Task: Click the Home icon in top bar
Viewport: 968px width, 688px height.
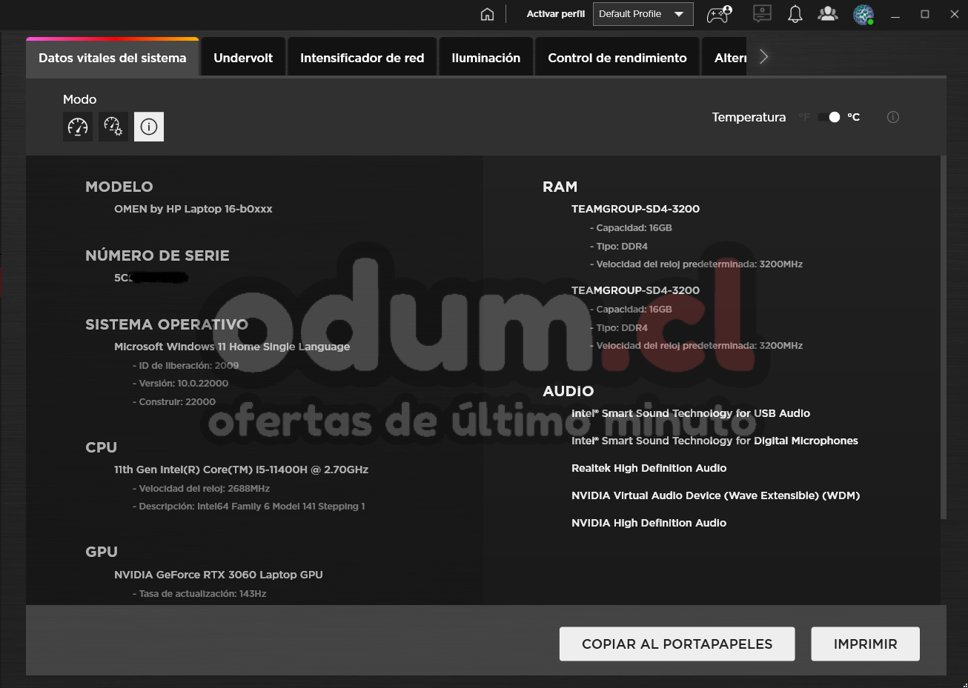Action: (x=487, y=14)
